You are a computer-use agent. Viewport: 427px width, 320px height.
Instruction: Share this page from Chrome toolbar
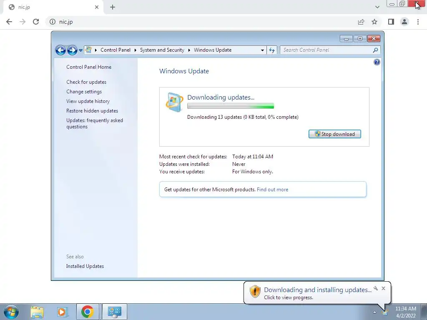point(361,22)
